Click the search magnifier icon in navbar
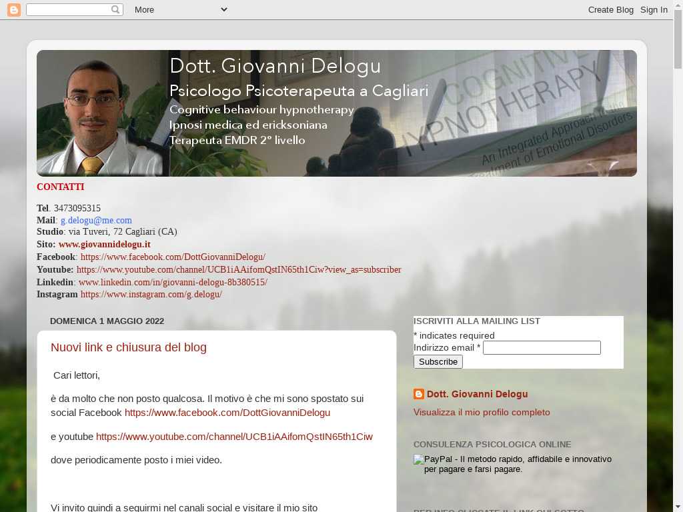 [x=115, y=9]
